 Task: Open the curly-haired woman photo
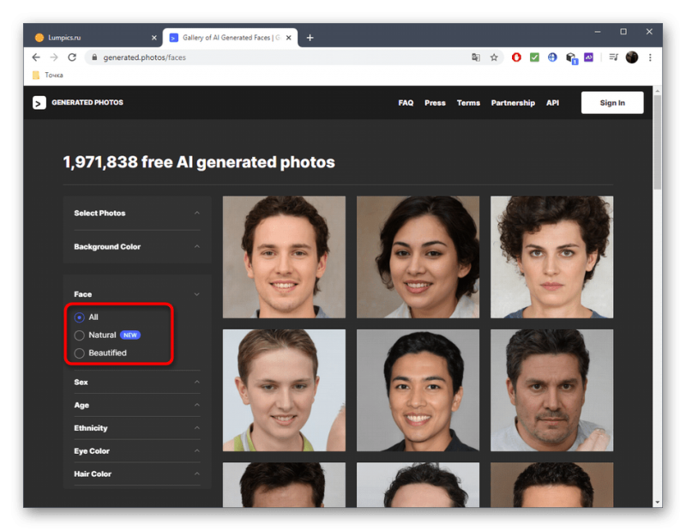[551, 257]
